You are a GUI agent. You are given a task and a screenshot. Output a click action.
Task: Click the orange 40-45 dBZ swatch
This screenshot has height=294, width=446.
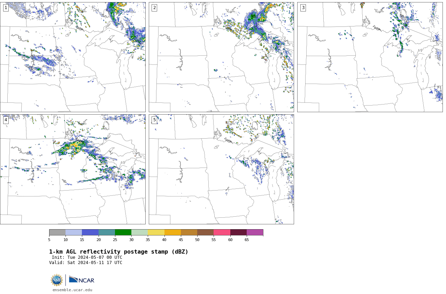click(x=172, y=232)
